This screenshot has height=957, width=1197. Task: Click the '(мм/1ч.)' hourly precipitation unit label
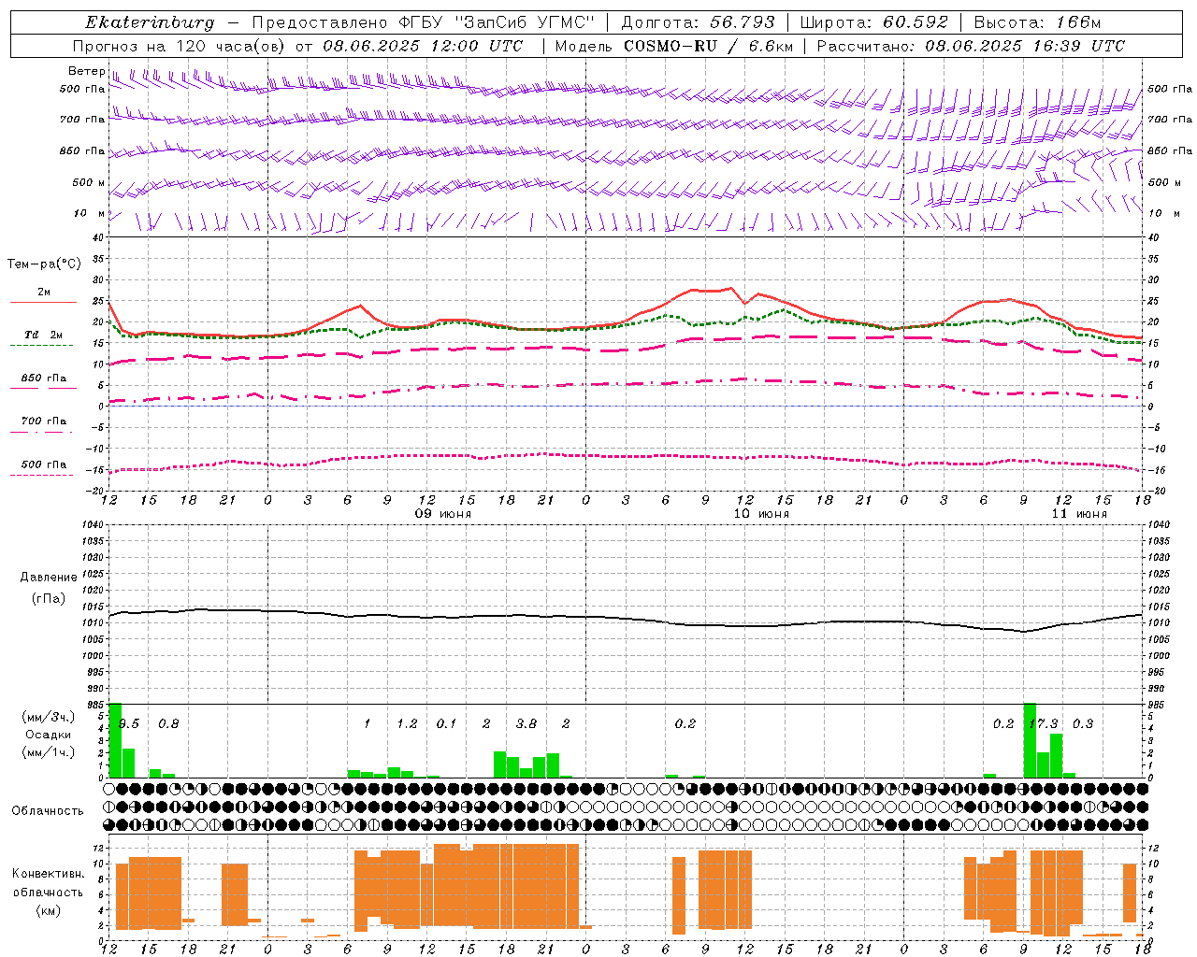48,752
